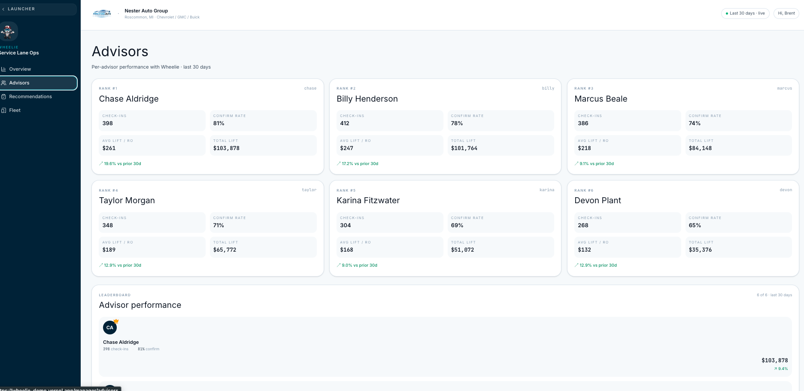Open Karina Fitzwater's advisor card
The height and width of the screenshot is (391, 804).
click(445, 228)
